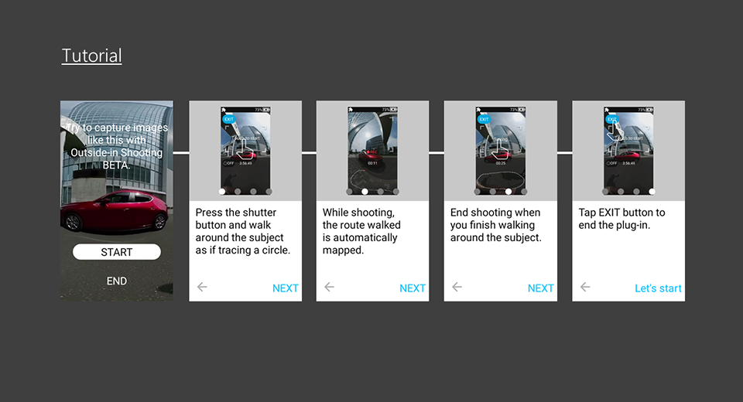
Task: Tap EXIT badge in last tutorial phone preview
Action: click(611, 119)
